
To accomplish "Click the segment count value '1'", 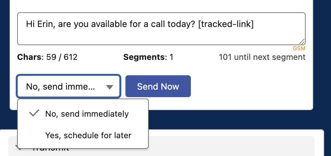I will click(x=171, y=57).
